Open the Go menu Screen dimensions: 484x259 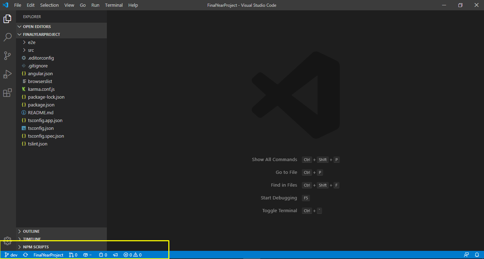83,5
